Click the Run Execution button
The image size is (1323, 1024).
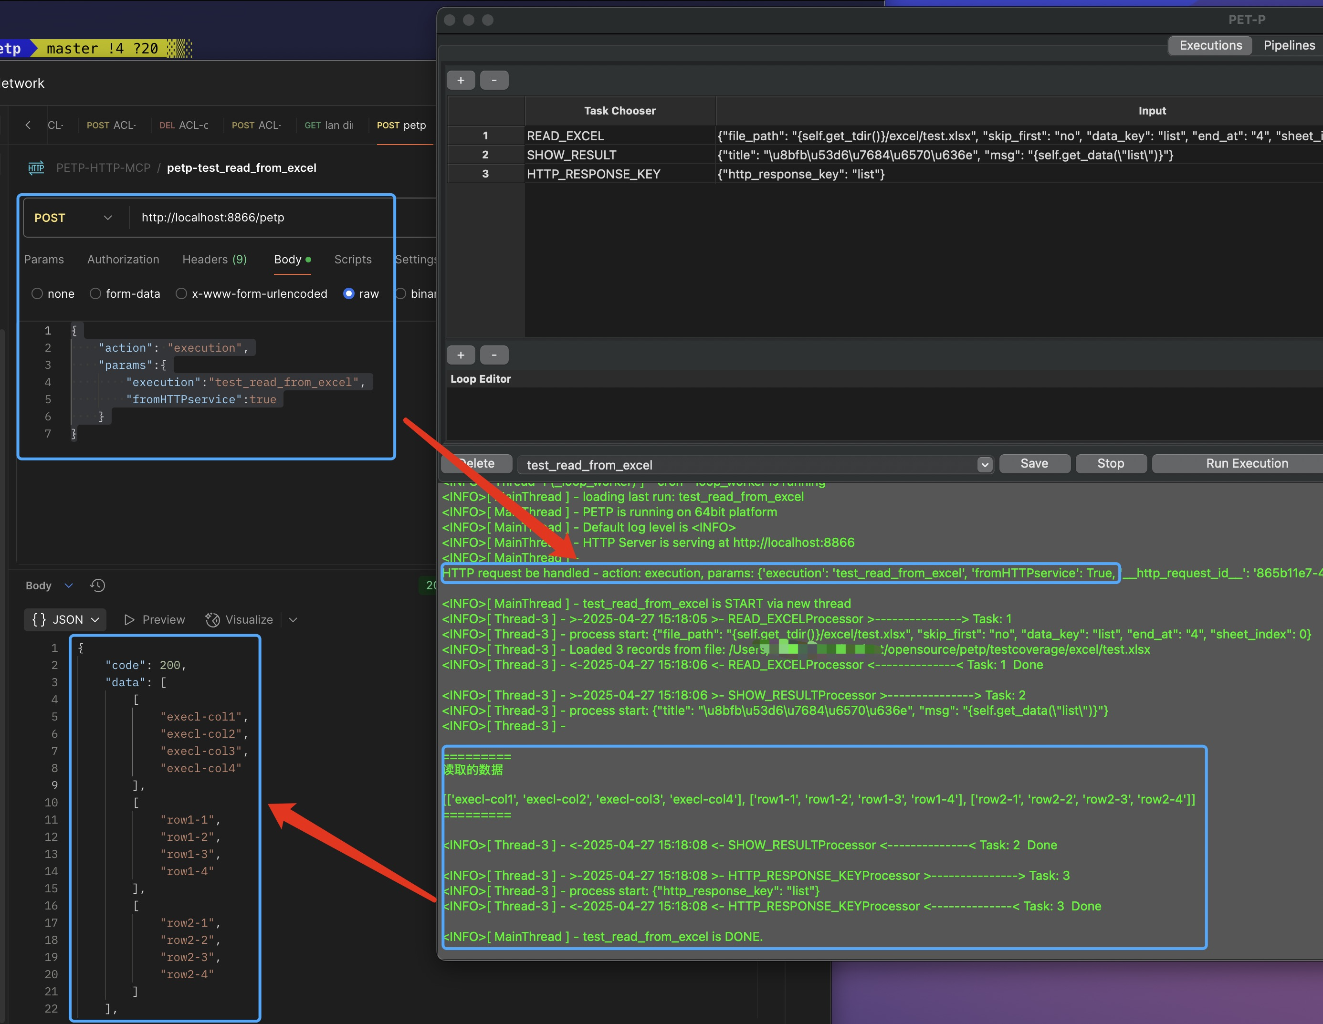pos(1247,463)
